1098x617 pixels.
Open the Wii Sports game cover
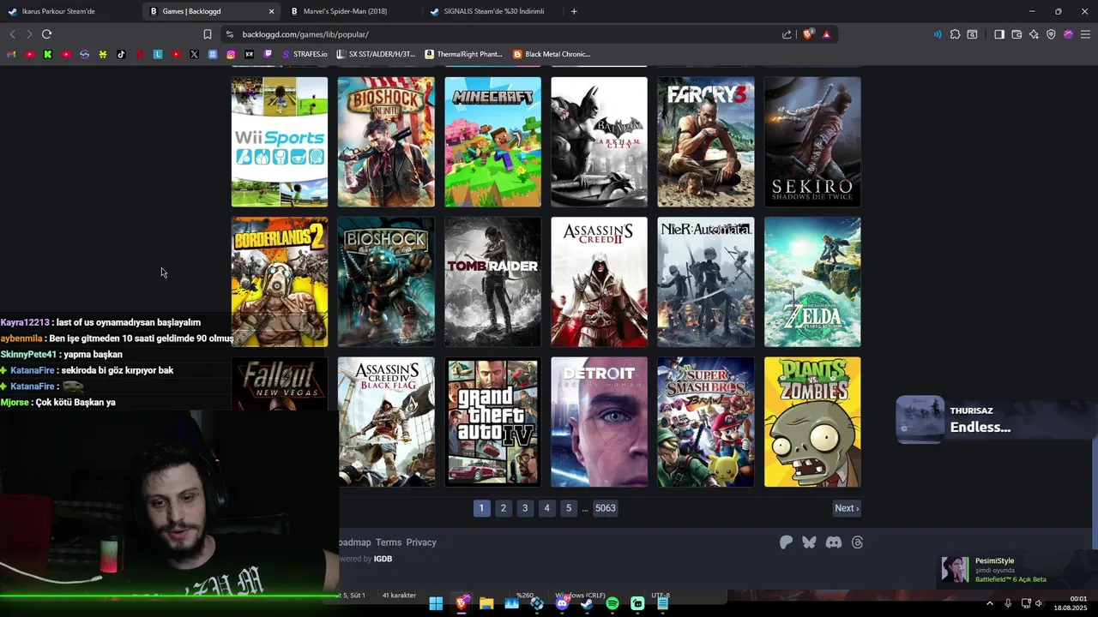pos(280,142)
